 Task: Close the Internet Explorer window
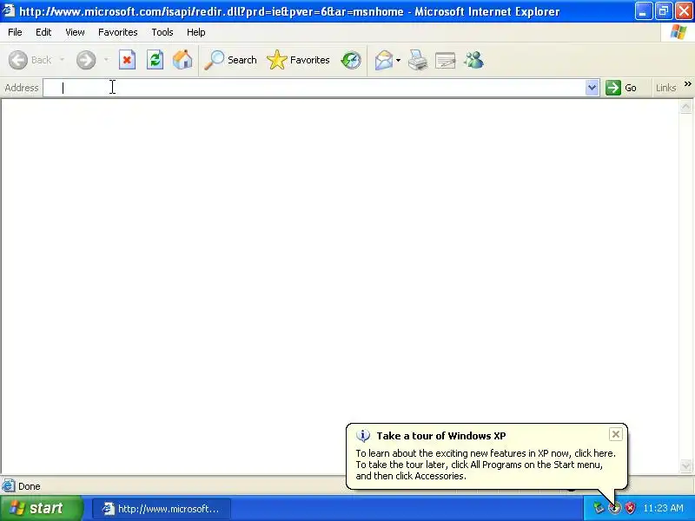coord(684,11)
